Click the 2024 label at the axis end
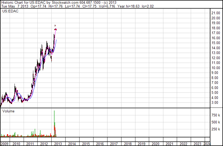223x146 pixels. coord(207,144)
